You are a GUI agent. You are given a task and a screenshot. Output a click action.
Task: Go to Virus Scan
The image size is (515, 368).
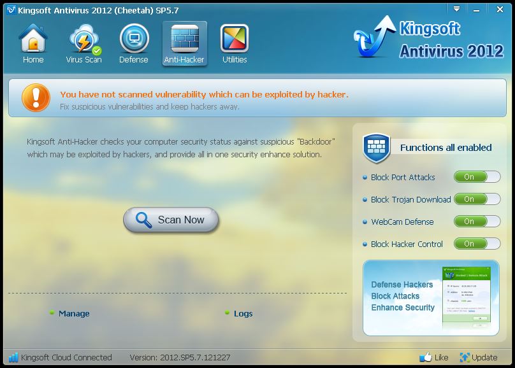pos(83,43)
